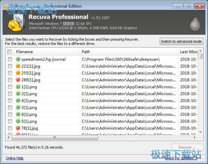The width and height of the screenshot is (208, 164).
Task: Select the 221[1].jpg filename
Action: tap(31, 66)
